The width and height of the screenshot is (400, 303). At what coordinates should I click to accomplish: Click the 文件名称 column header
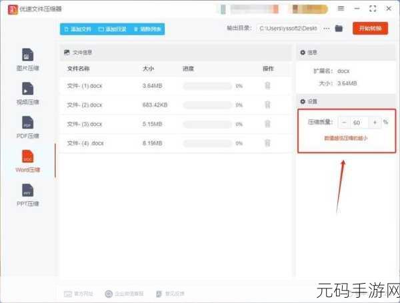point(78,69)
